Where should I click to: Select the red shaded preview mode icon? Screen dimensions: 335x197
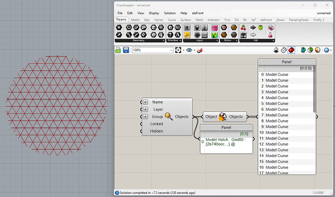(291, 50)
